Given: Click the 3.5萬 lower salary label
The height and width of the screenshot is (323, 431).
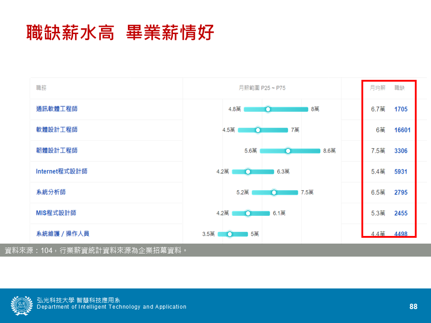Looking at the screenshot, I should coord(208,234).
